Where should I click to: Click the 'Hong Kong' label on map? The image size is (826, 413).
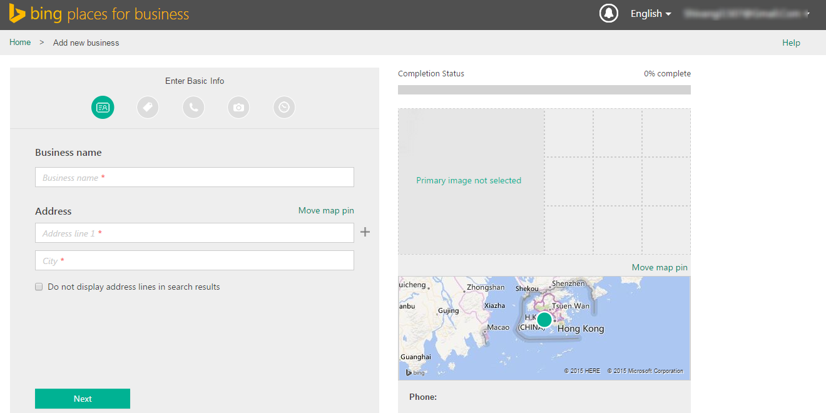pyautogui.click(x=581, y=329)
